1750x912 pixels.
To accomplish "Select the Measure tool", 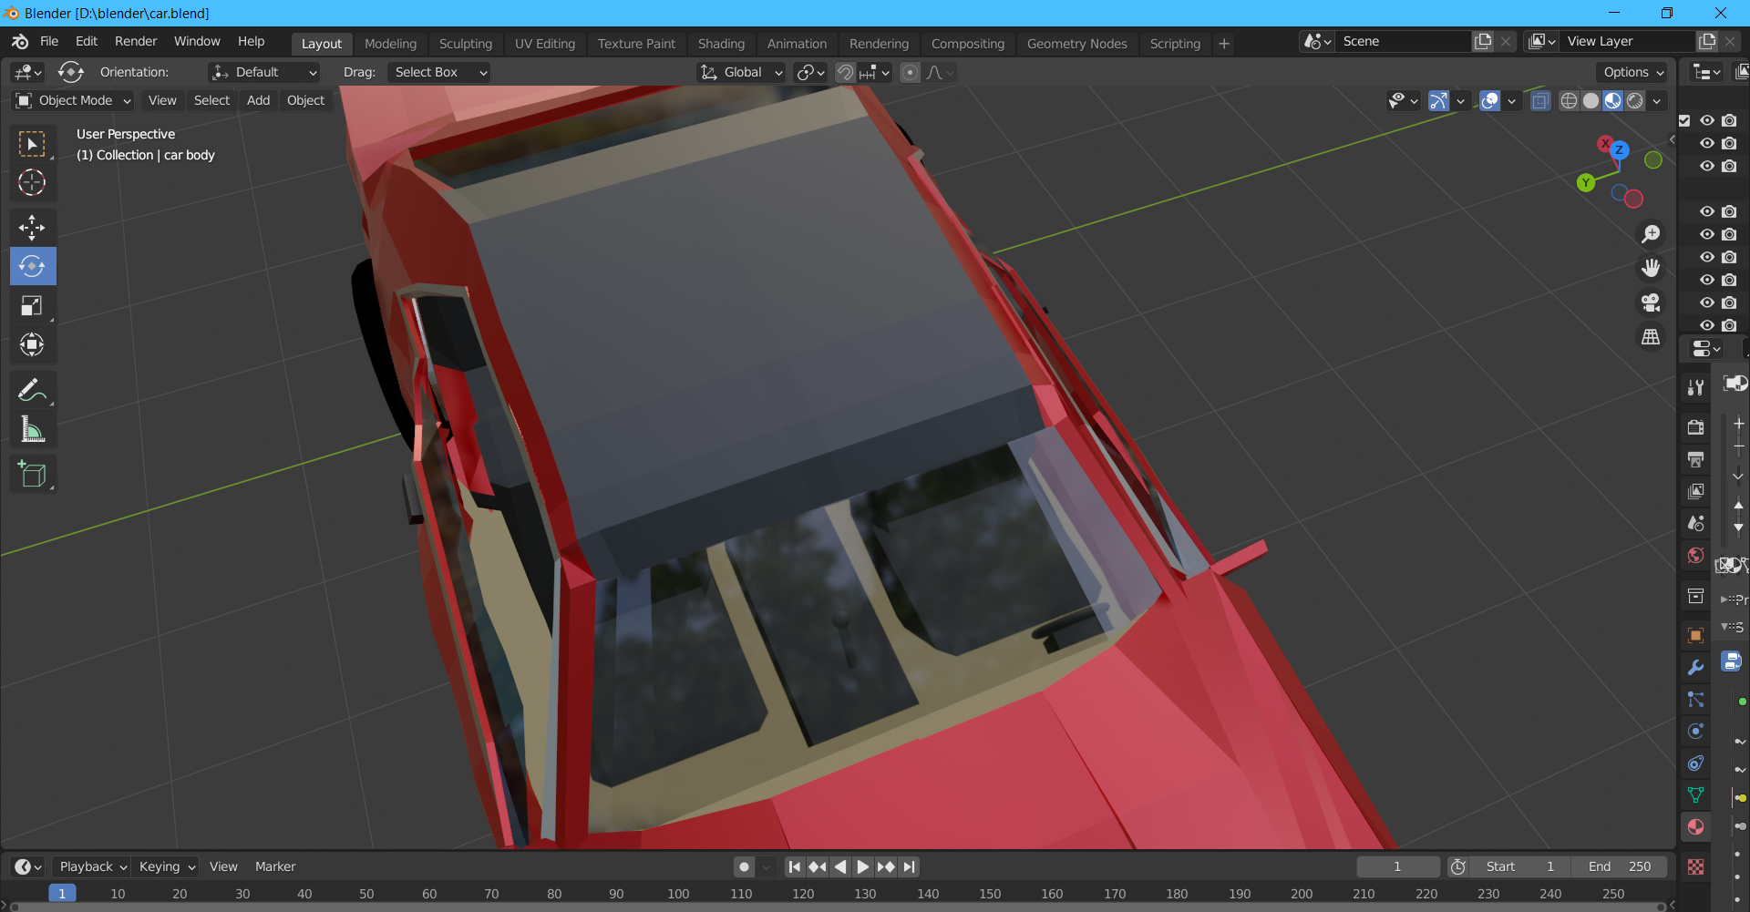I will [32, 430].
